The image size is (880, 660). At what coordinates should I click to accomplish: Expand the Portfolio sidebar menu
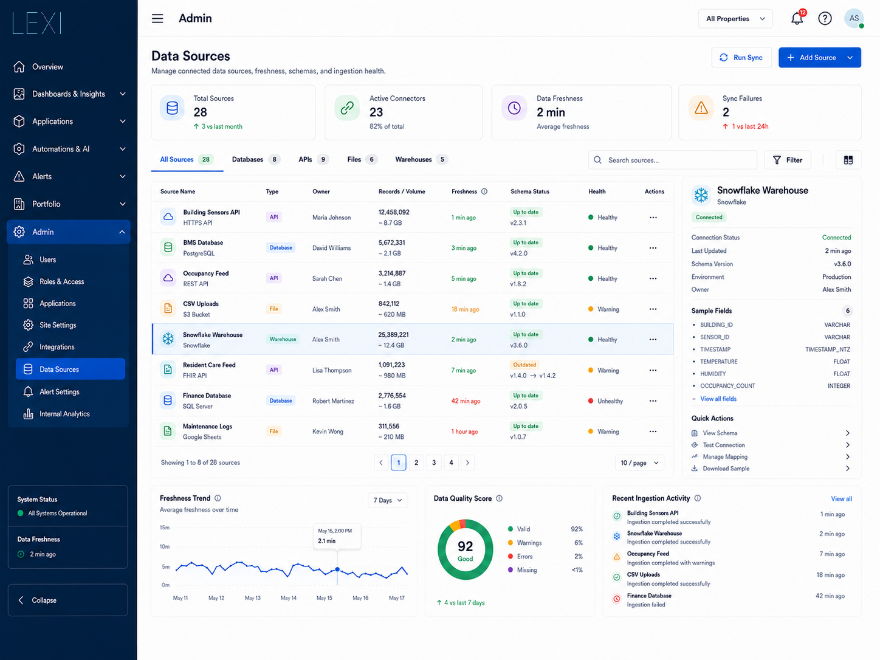[x=69, y=204]
